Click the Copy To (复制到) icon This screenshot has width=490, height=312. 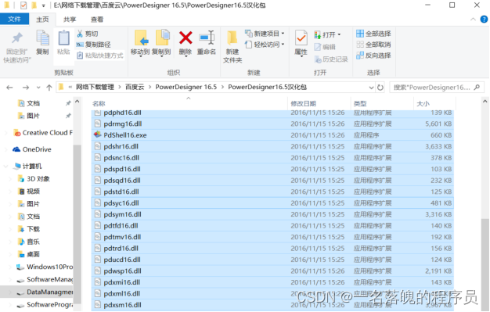(x=162, y=38)
